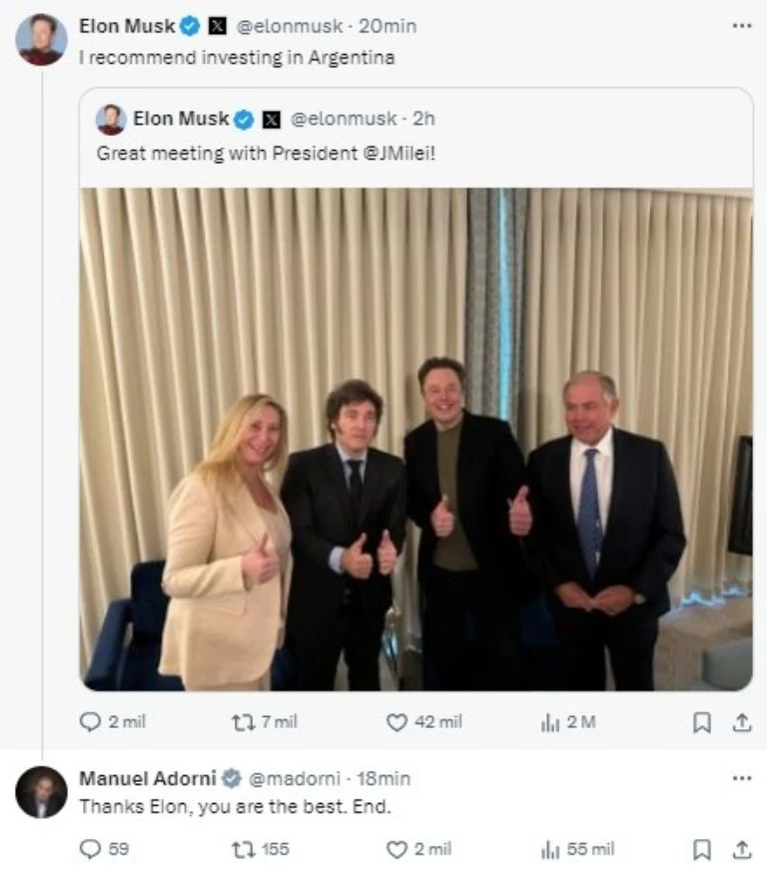767x878 pixels.
Task: Like the post with 42 mil likes
Action: (397, 722)
